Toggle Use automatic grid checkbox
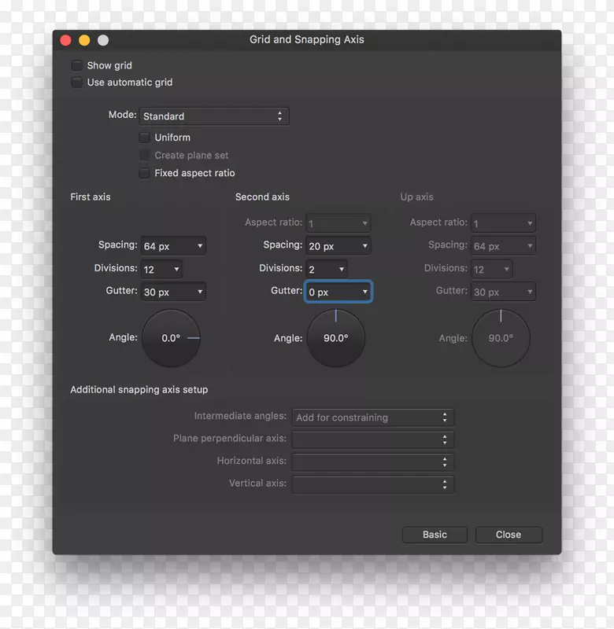The width and height of the screenshot is (614, 629). click(76, 83)
